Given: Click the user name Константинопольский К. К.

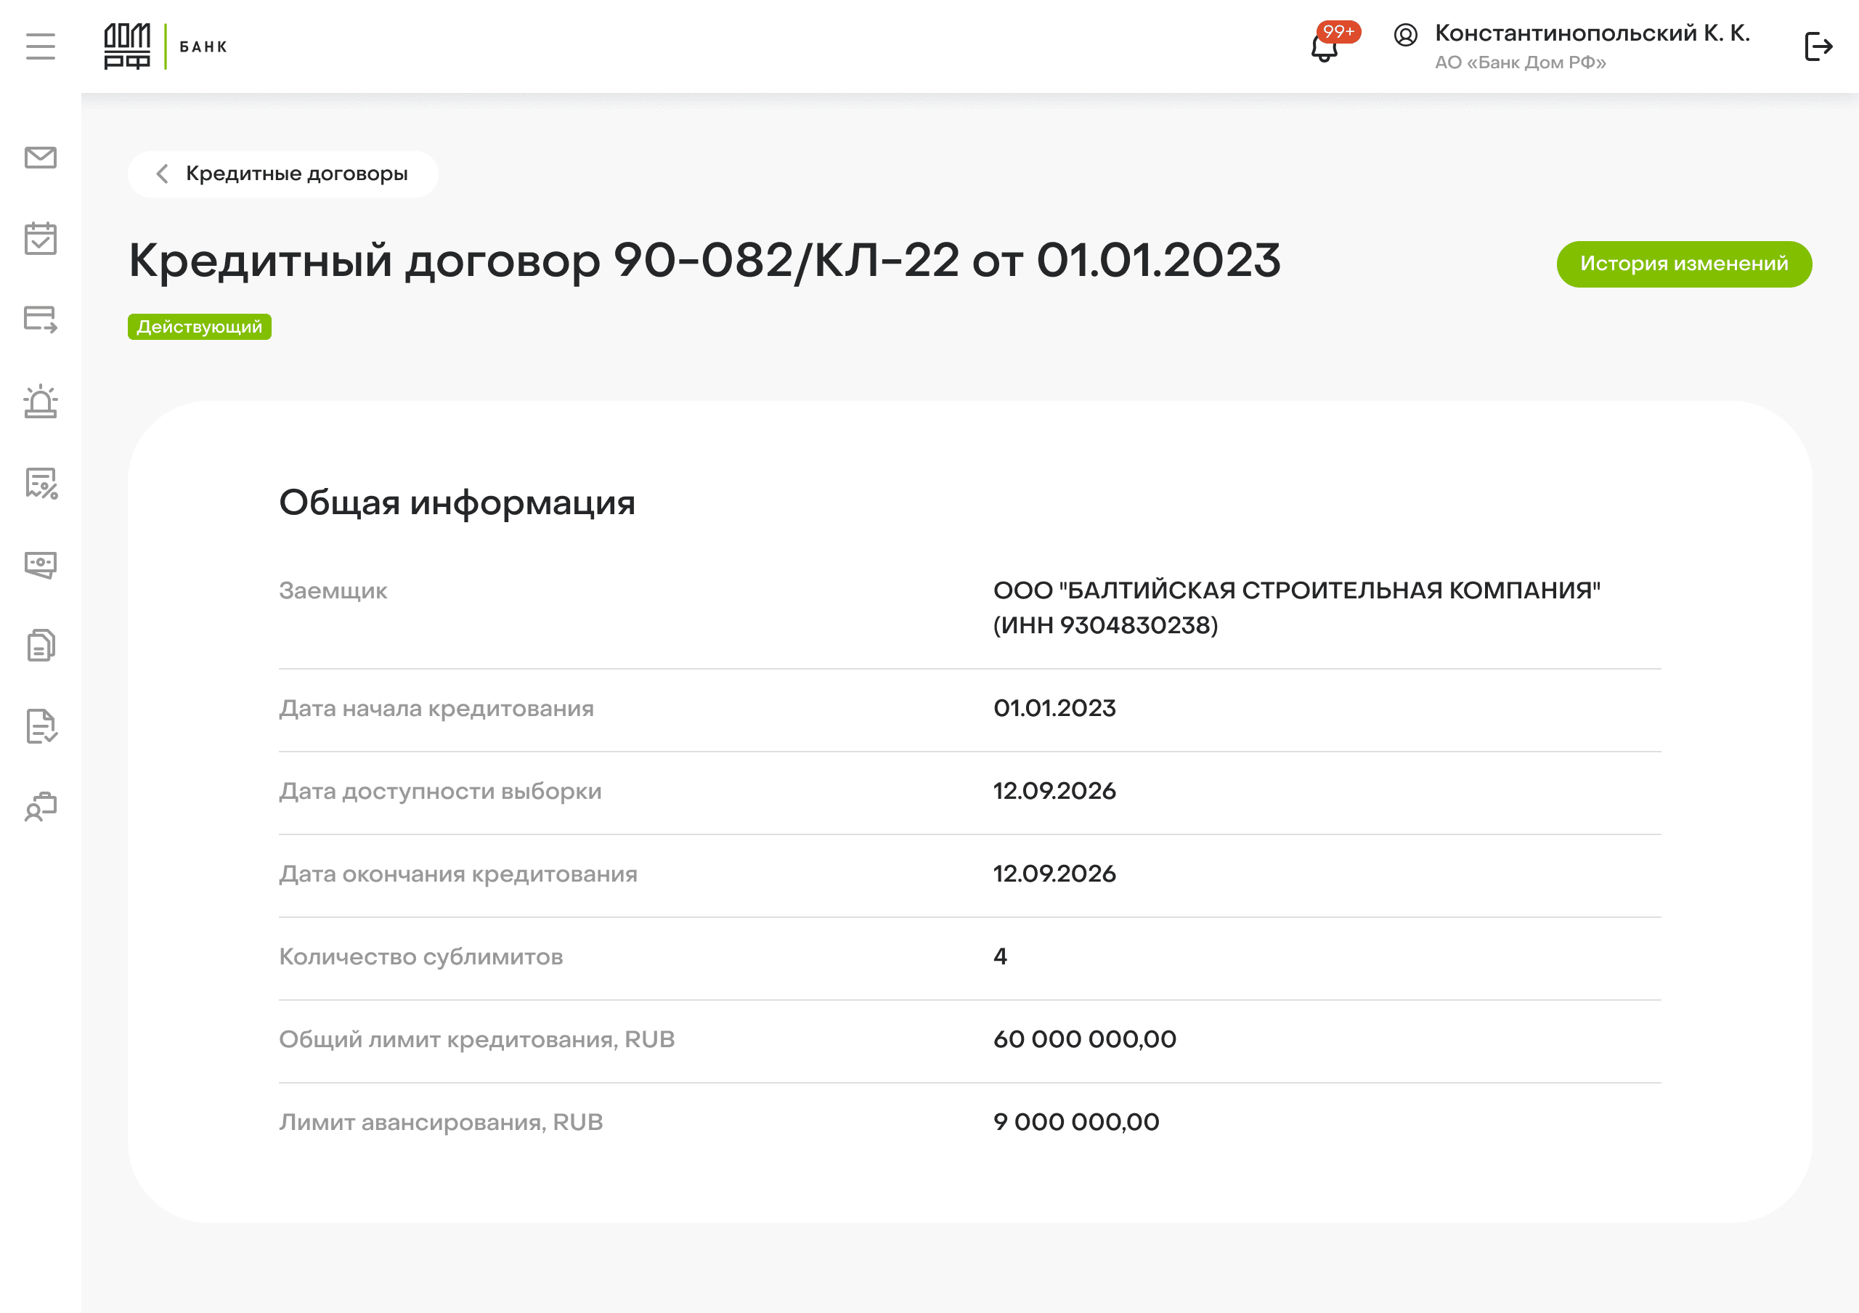Looking at the screenshot, I should [1592, 33].
